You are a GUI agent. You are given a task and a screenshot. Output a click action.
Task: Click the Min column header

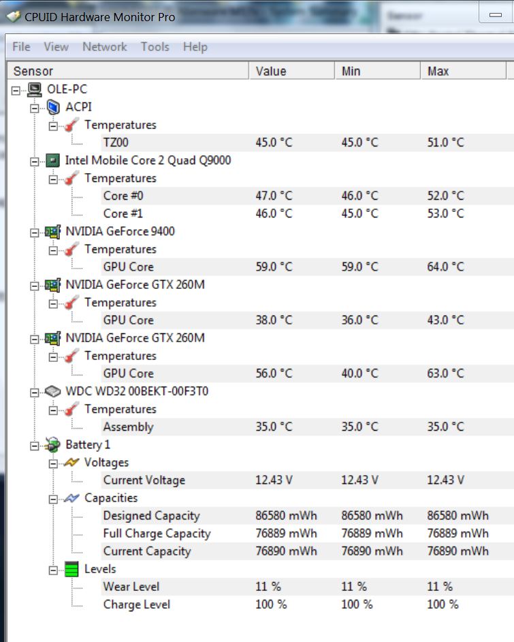point(377,71)
